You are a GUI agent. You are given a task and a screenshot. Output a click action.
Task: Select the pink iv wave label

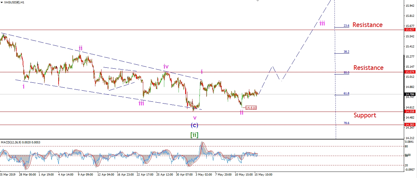[166, 66]
